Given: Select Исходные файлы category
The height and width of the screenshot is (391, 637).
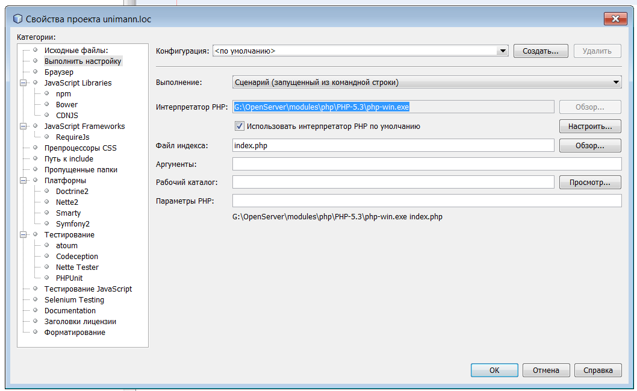Looking at the screenshot, I should (76, 51).
